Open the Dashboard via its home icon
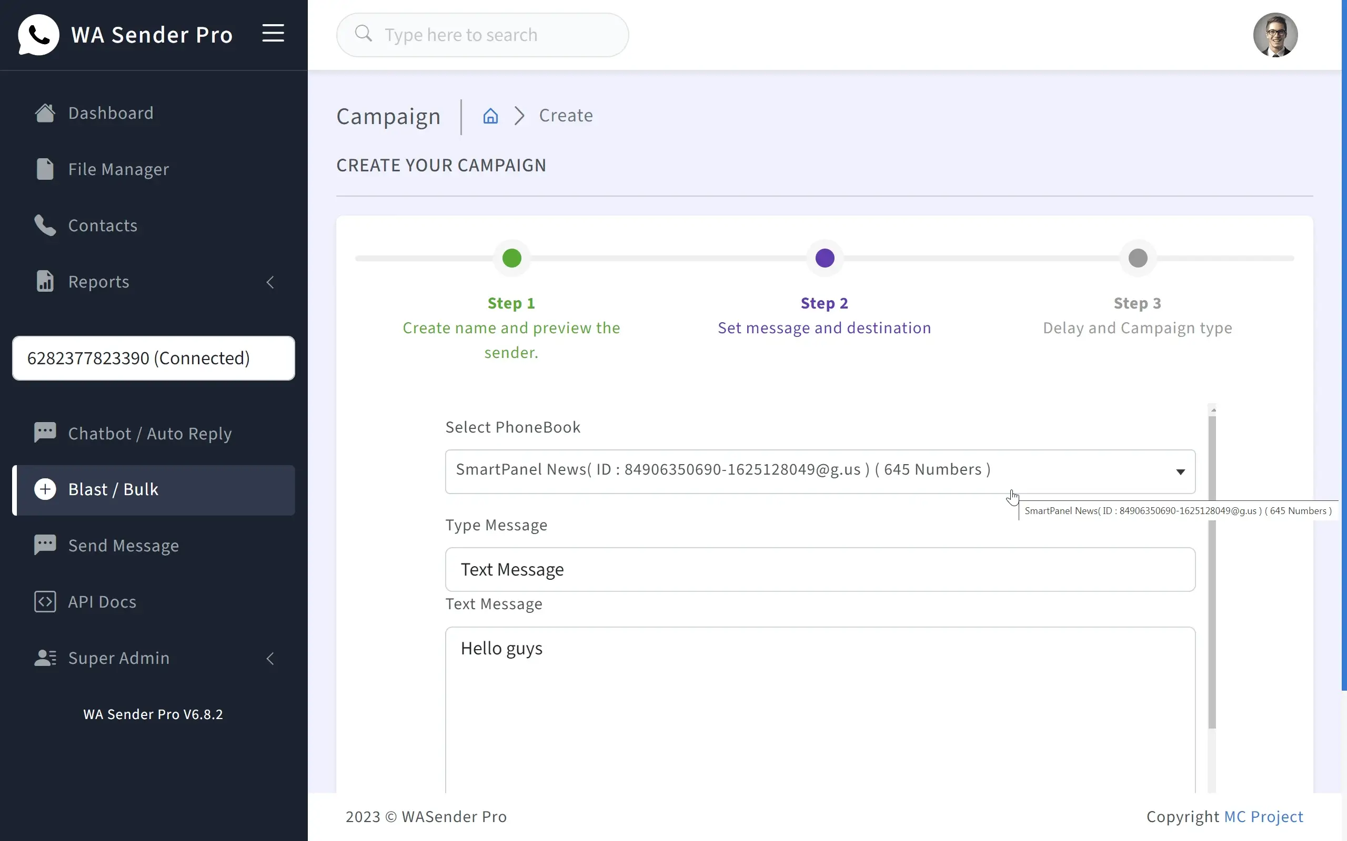 pyautogui.click(x=45, y=112)
